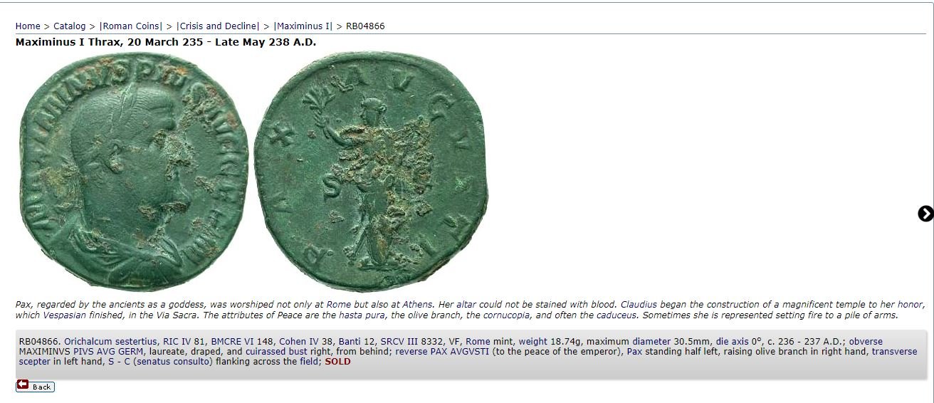This screenshot has height=403, width=934.
Task: Click the Back button with red arrow
Action: 36,386
